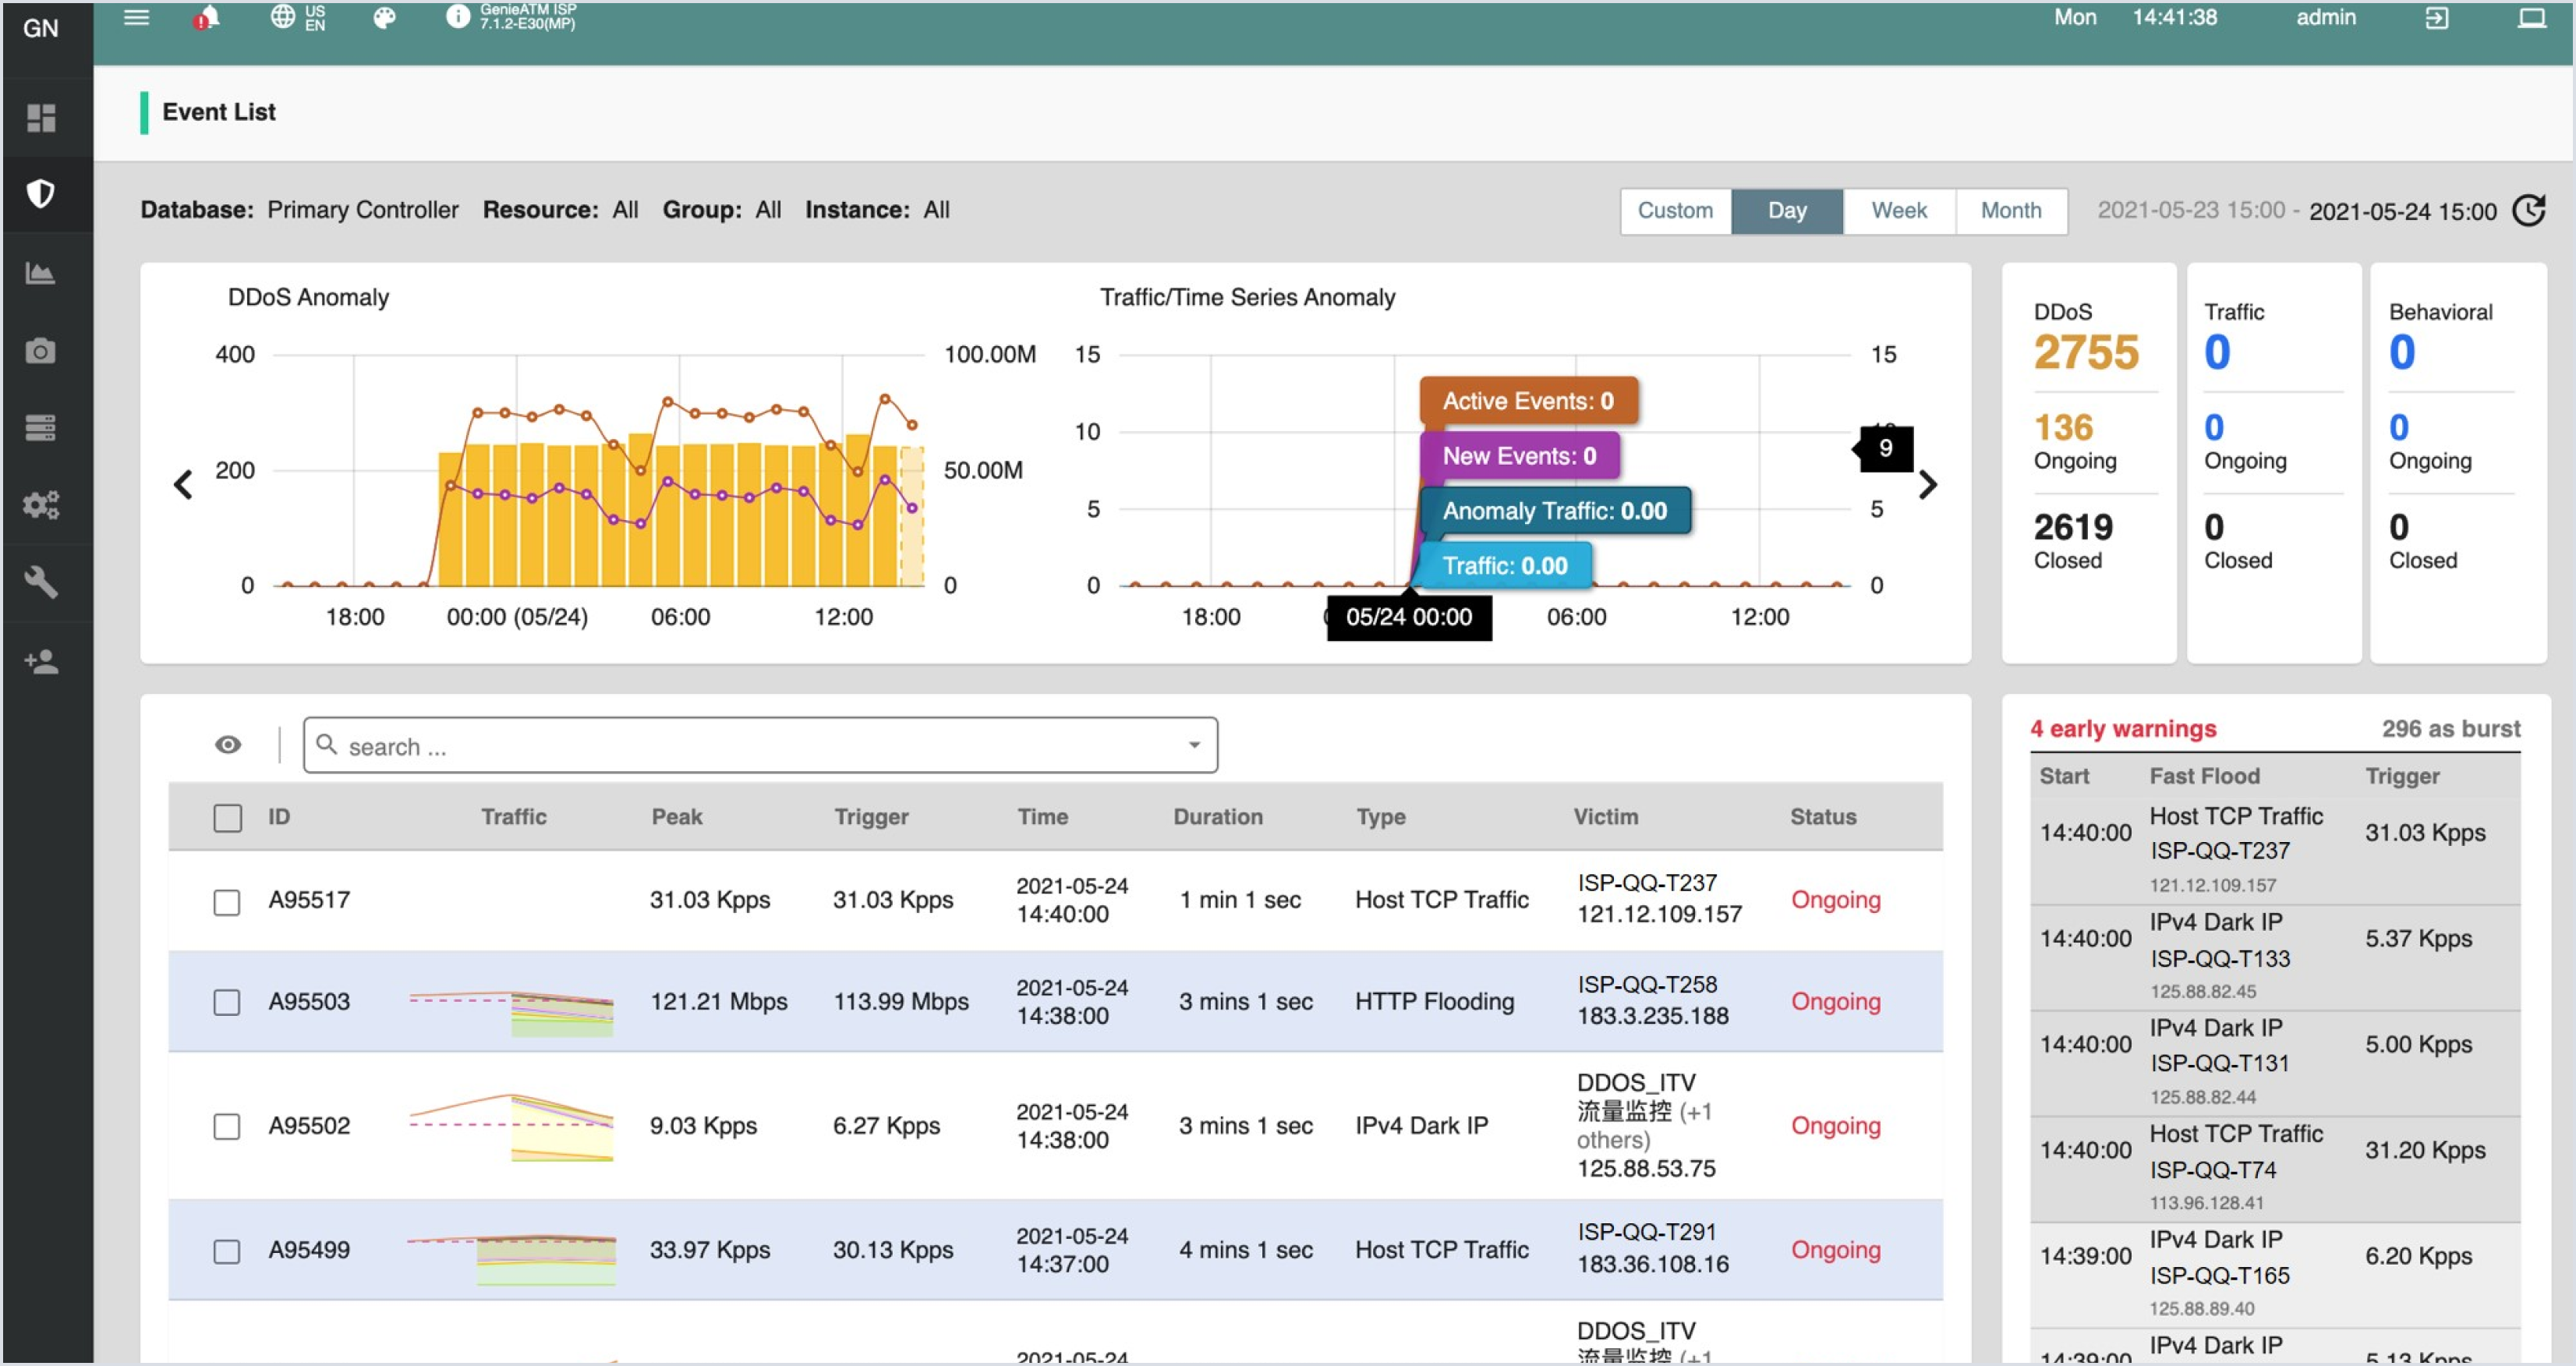The image size is (2576, 1366).
Task: Select the Month time range tab
Action: point(2011,211)
